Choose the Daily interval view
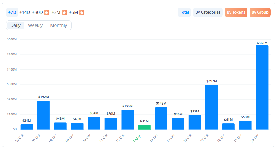Image resolution: width=277 pixels, height=148 pixels. [15, 25]
